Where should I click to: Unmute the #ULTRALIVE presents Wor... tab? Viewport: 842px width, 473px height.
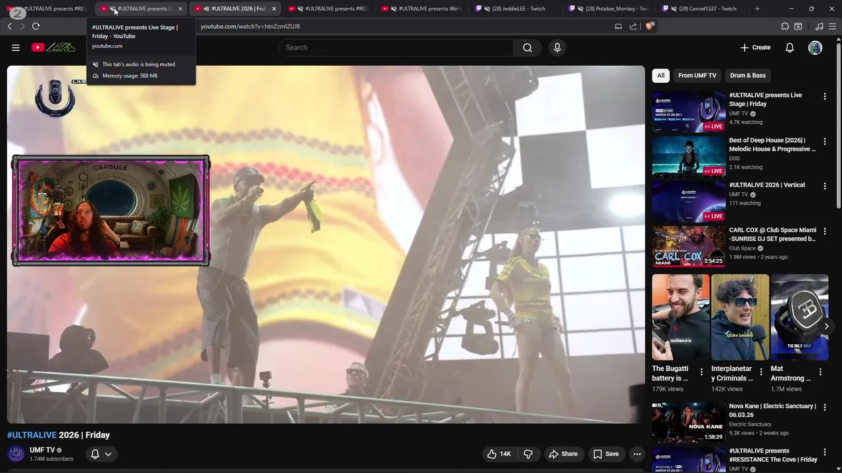click(393, 9)
